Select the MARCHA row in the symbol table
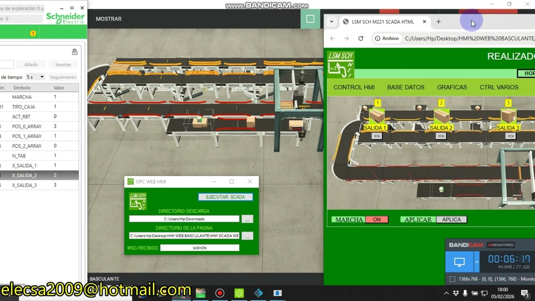The width and height of the screenshot is (535, 301). click(x=39, y=97)
